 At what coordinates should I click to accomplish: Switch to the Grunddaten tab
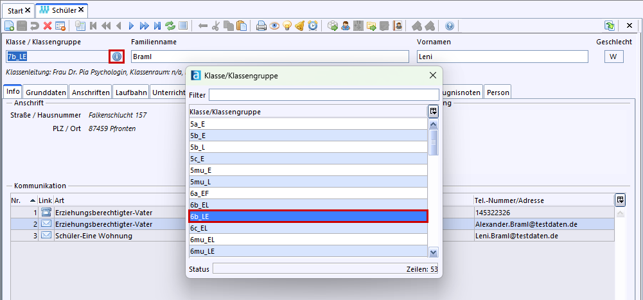[x=46, y=93]
